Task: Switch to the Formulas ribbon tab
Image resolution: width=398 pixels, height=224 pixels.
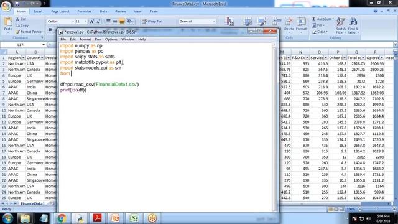Action: coord(85,11)
